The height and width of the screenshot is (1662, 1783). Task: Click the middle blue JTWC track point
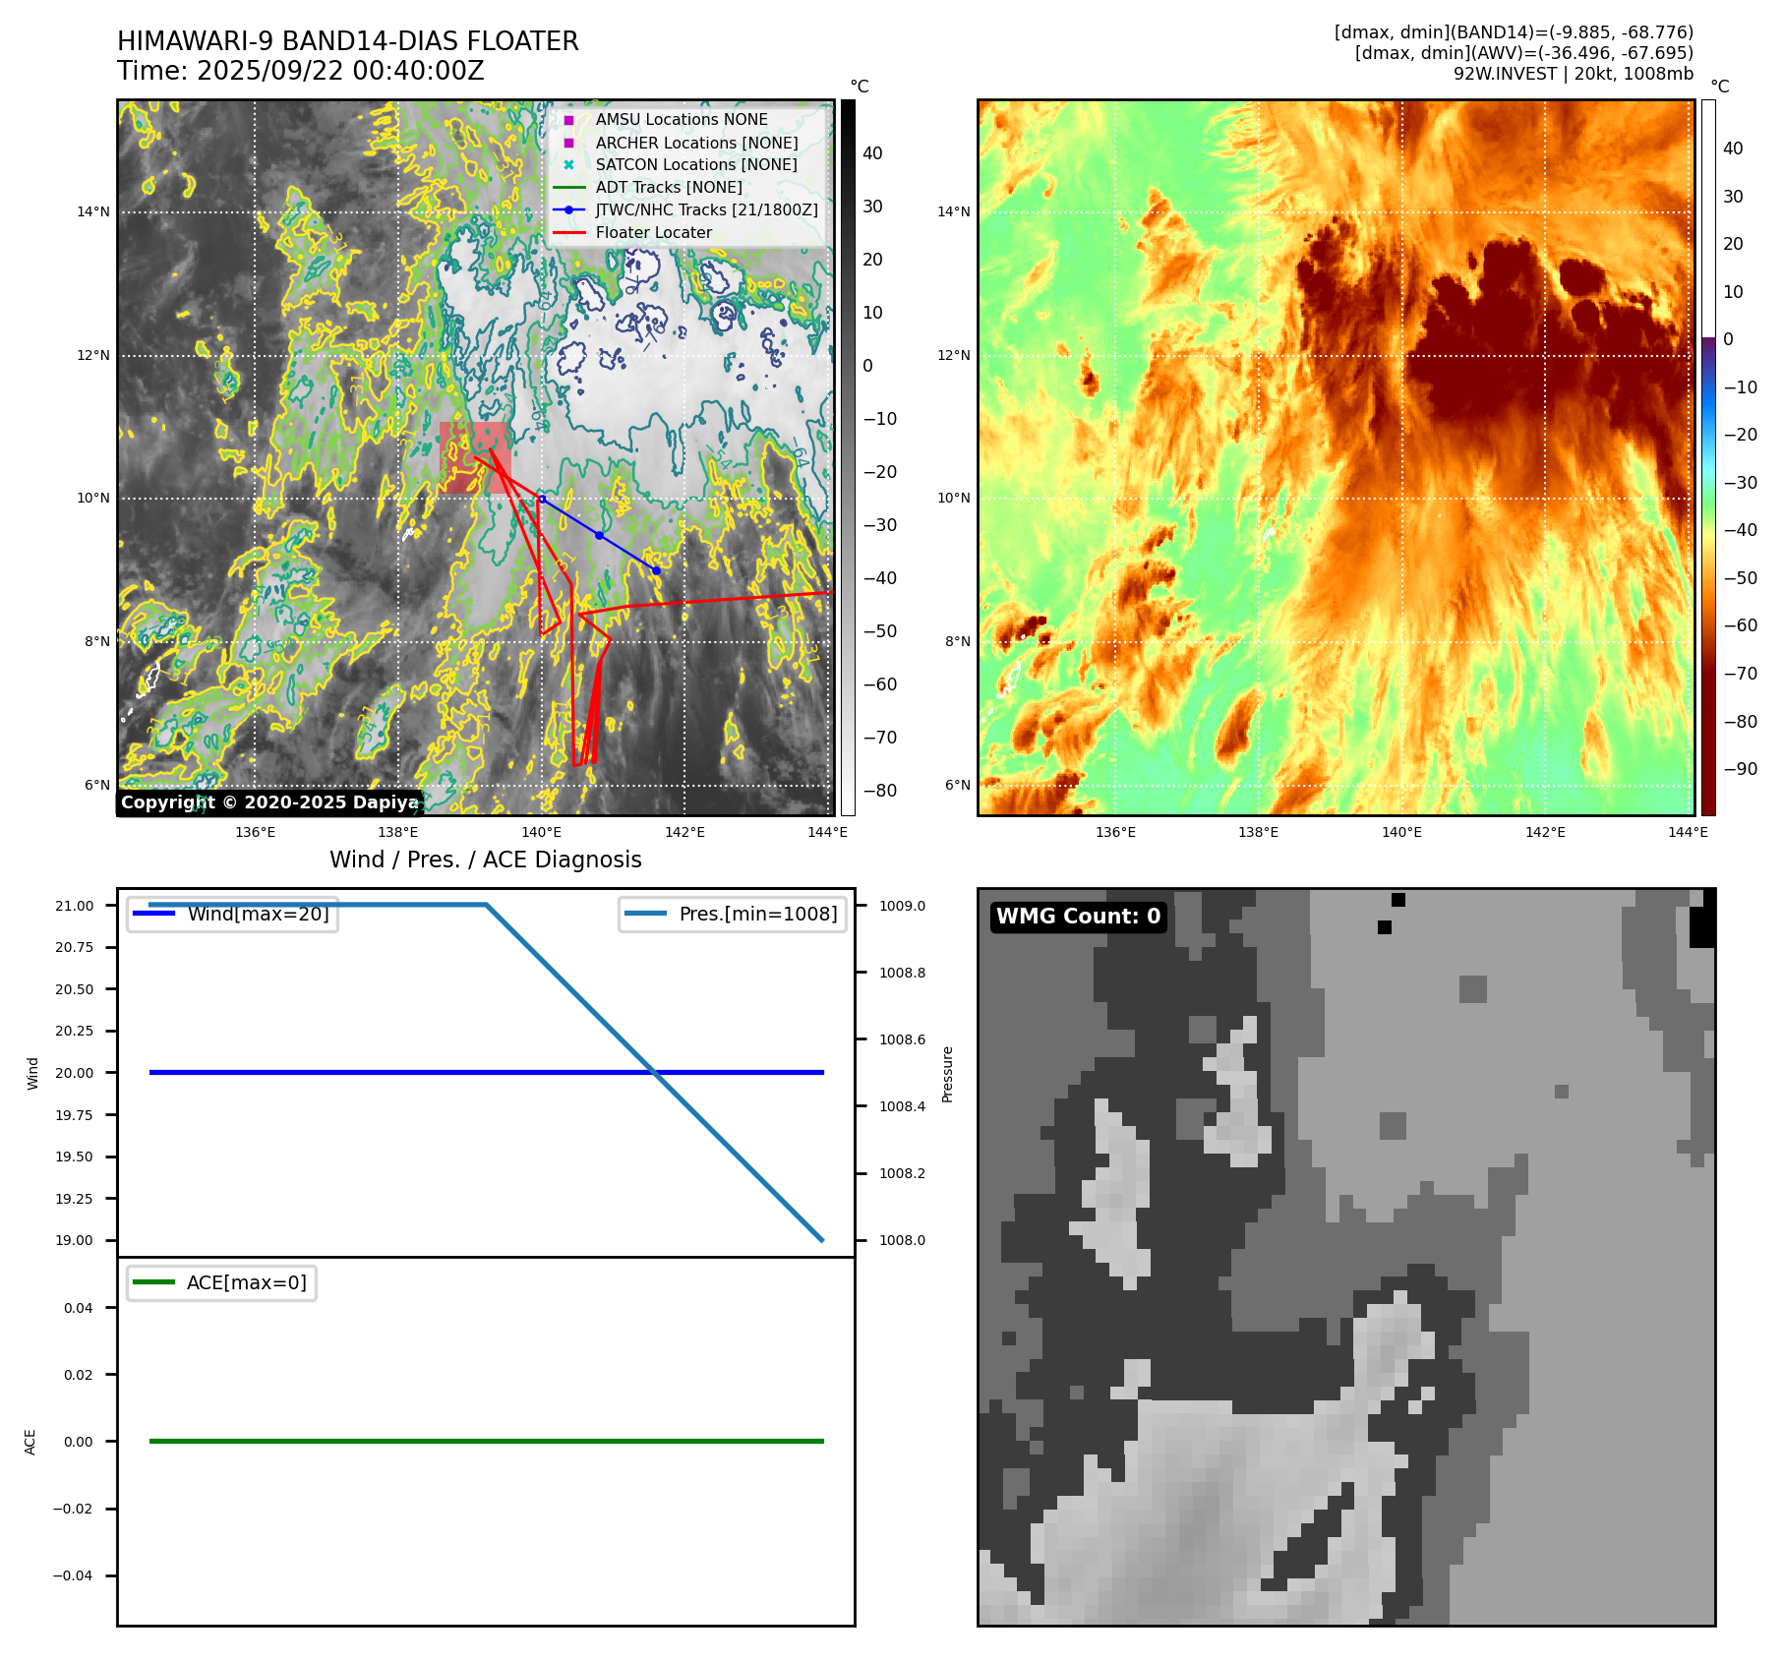click(x=599, y=535)
